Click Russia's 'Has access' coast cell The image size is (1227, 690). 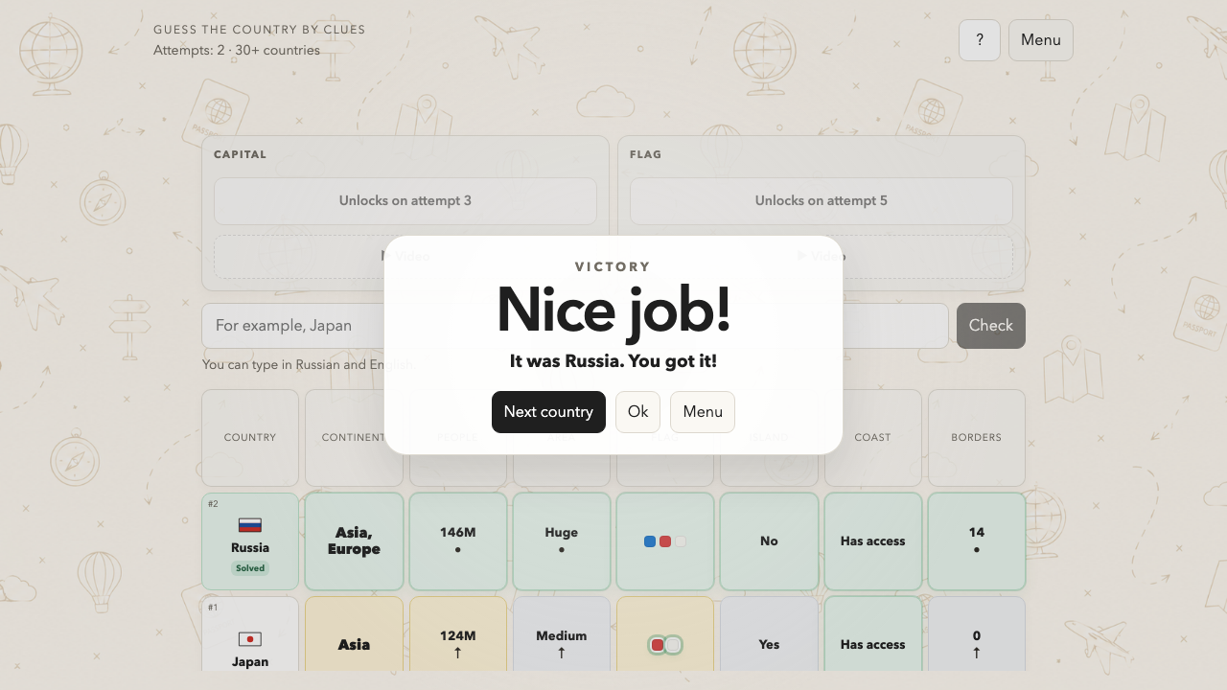(x=873, y=541)
